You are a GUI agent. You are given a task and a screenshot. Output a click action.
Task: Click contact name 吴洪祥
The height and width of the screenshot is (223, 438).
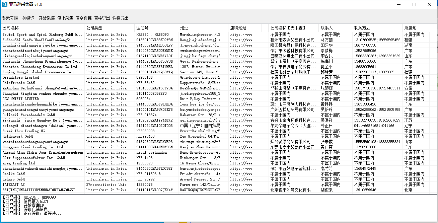[x=327, y=120]
